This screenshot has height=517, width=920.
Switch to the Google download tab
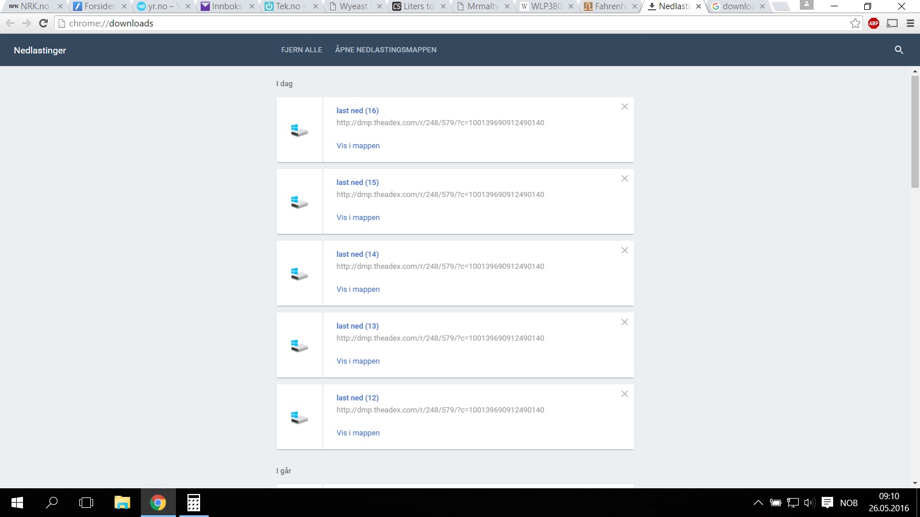coord(738,6)
